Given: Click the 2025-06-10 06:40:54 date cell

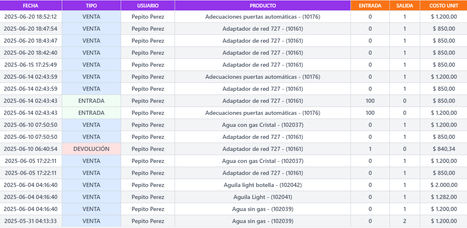Looking at the screenshot, I should click(31, 149).
